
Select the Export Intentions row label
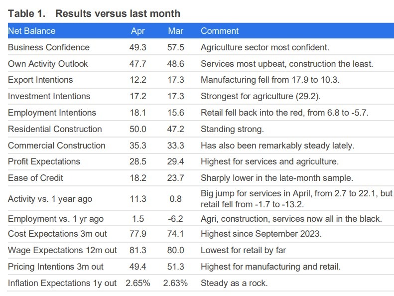40,80
